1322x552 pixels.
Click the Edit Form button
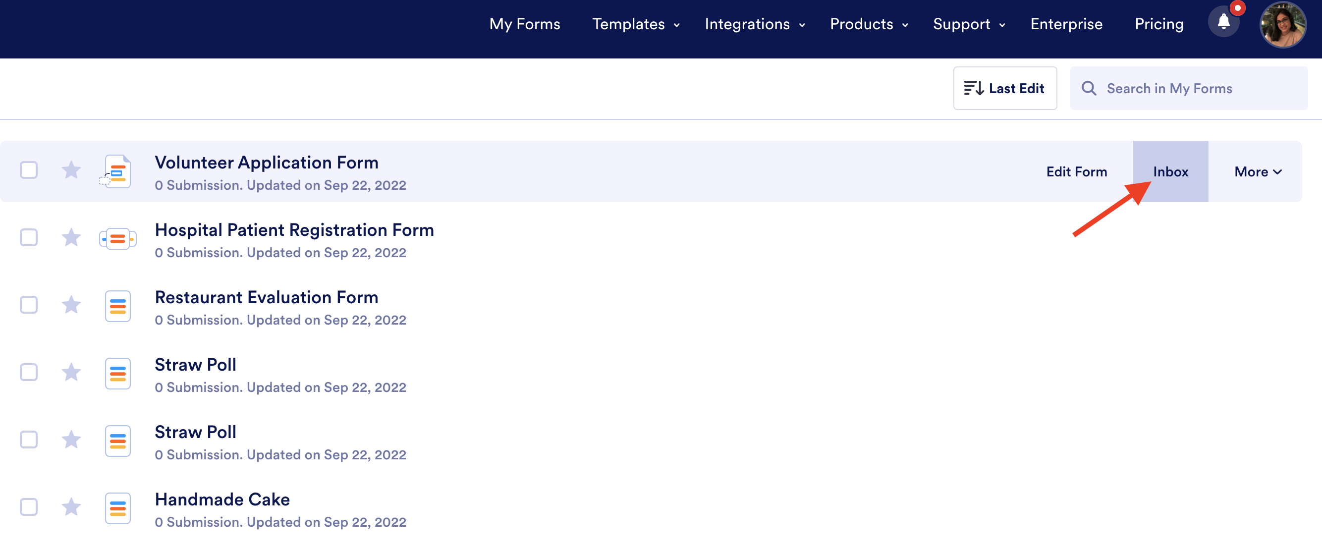[x=1076, y=172]
